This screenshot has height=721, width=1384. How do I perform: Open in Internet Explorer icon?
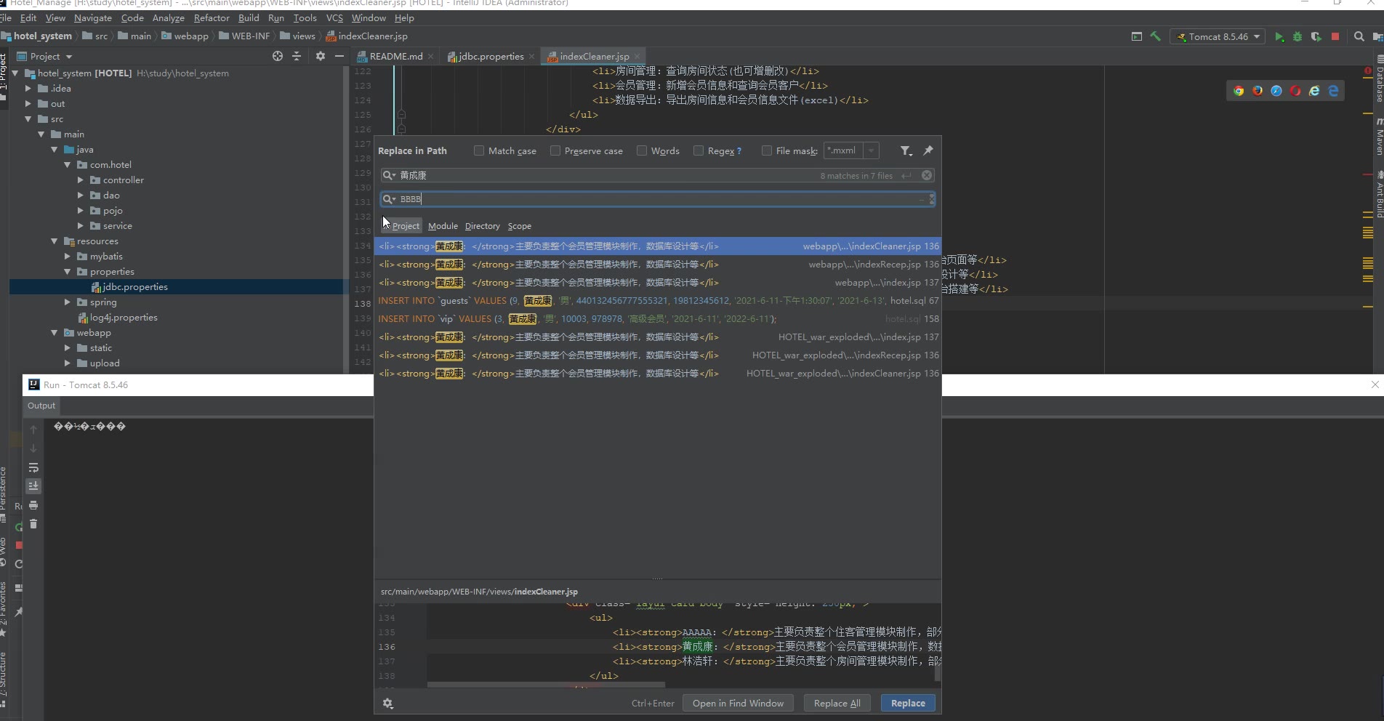pos(1314,91)
